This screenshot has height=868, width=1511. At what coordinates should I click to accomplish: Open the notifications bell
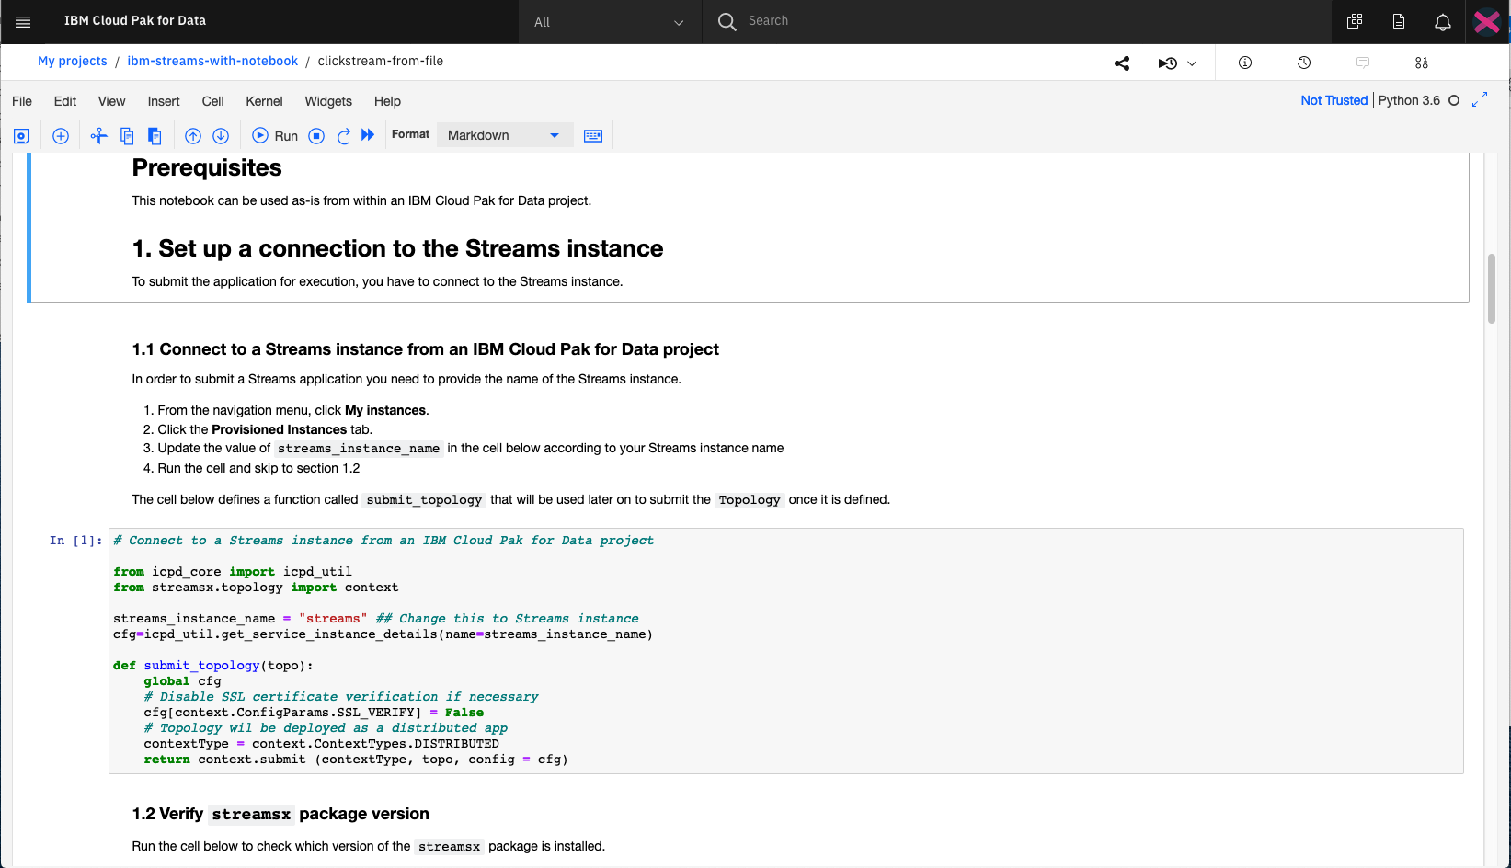1443,22
